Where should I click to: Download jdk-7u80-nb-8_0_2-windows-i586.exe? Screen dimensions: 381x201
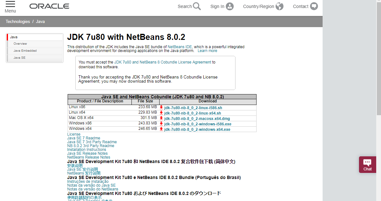(198, 124)
